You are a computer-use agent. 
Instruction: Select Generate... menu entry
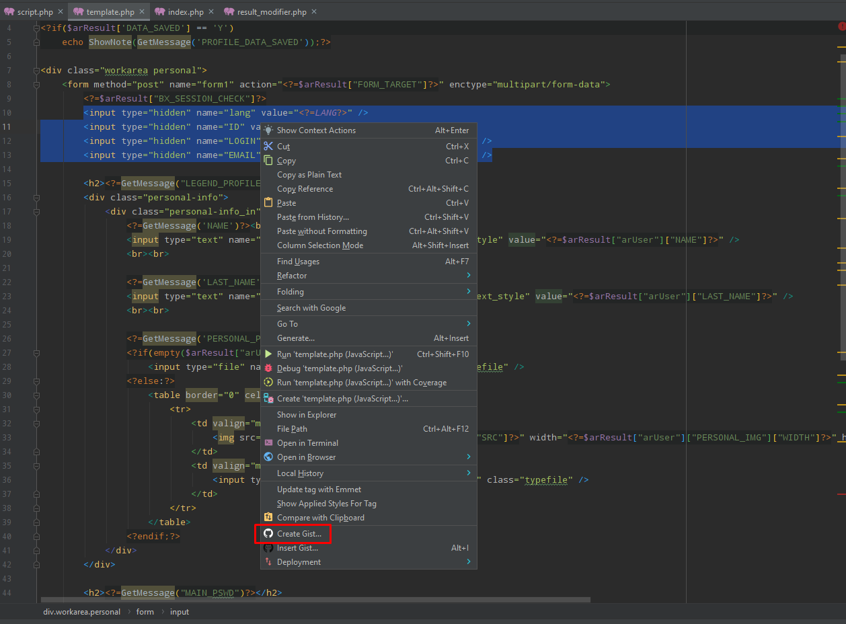coord(369,338)
